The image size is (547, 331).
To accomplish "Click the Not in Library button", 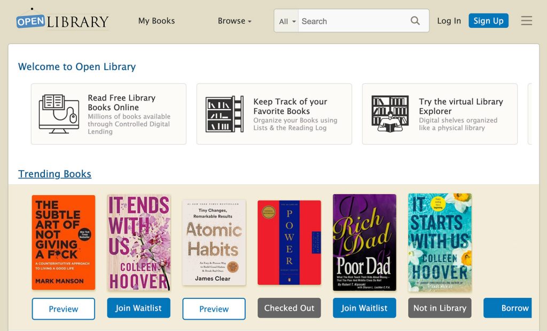I will (x=440, y=308).
